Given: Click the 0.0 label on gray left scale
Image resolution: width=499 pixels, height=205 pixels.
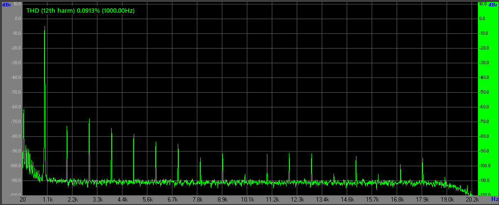Looking at the screenshot, I should pos(18,19).
